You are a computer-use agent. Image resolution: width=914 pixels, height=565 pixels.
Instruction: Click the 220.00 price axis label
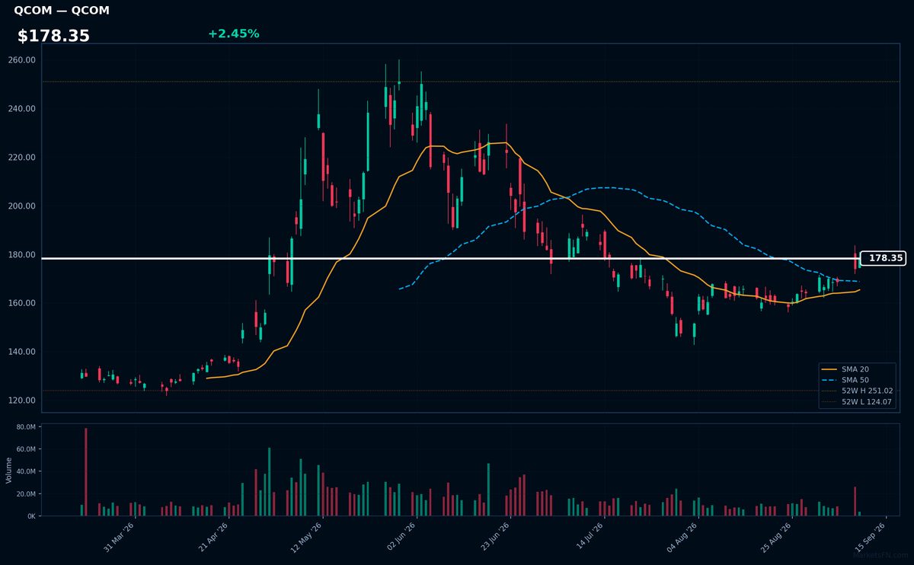coord(22,158)
